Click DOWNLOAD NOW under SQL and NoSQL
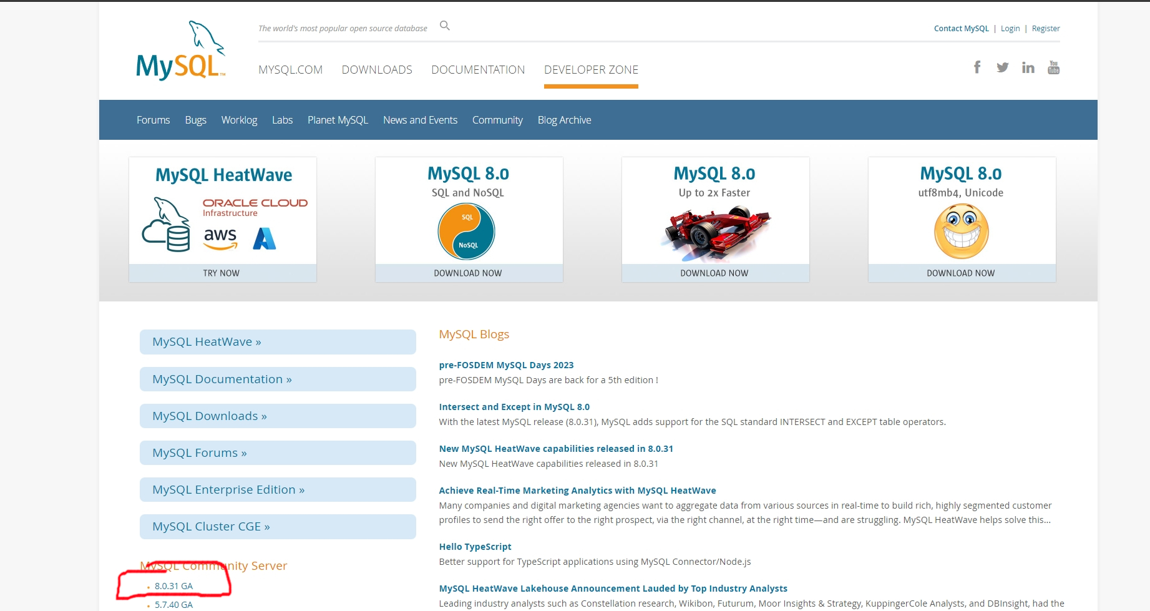 (469, 273)
